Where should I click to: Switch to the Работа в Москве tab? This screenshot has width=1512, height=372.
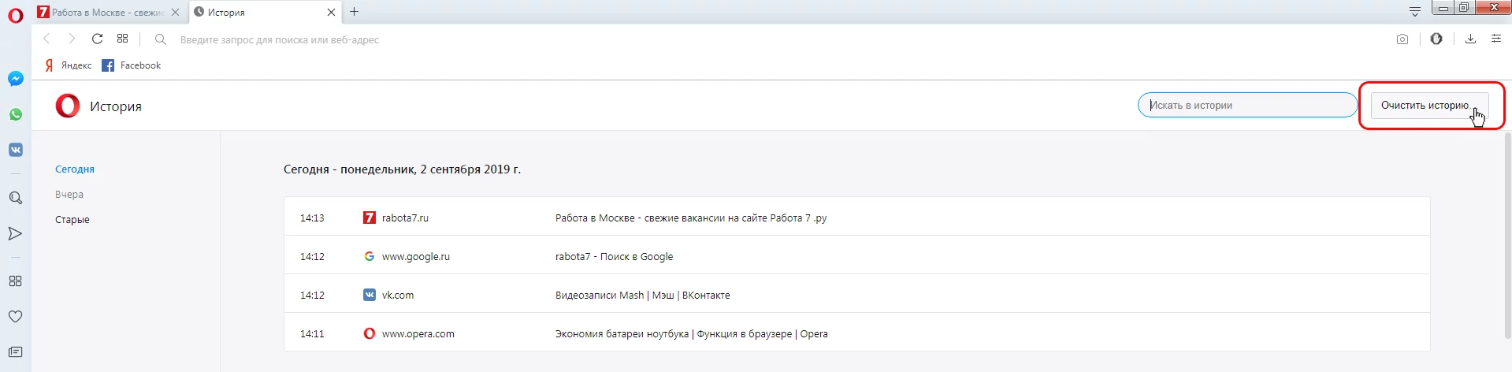tap(106, 13)
